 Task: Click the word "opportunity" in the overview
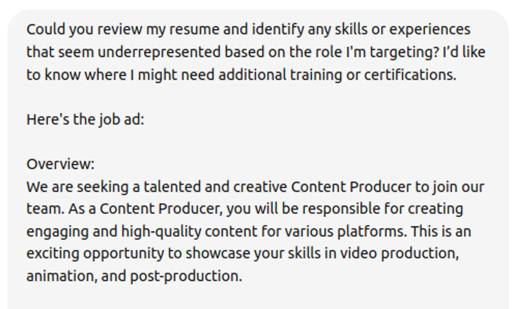[123, 253]
